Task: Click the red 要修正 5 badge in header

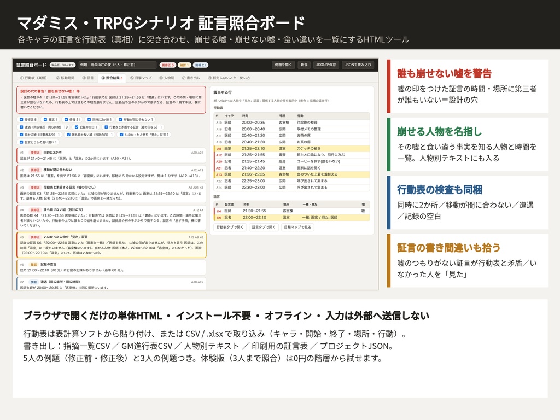Action: pyautogui.click(x=167, y=65)
